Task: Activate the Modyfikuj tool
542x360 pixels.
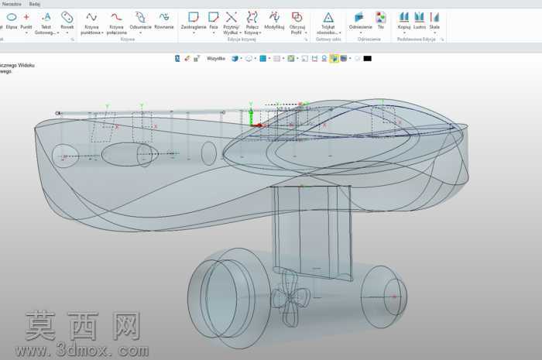Action: [x=274, y=20]
